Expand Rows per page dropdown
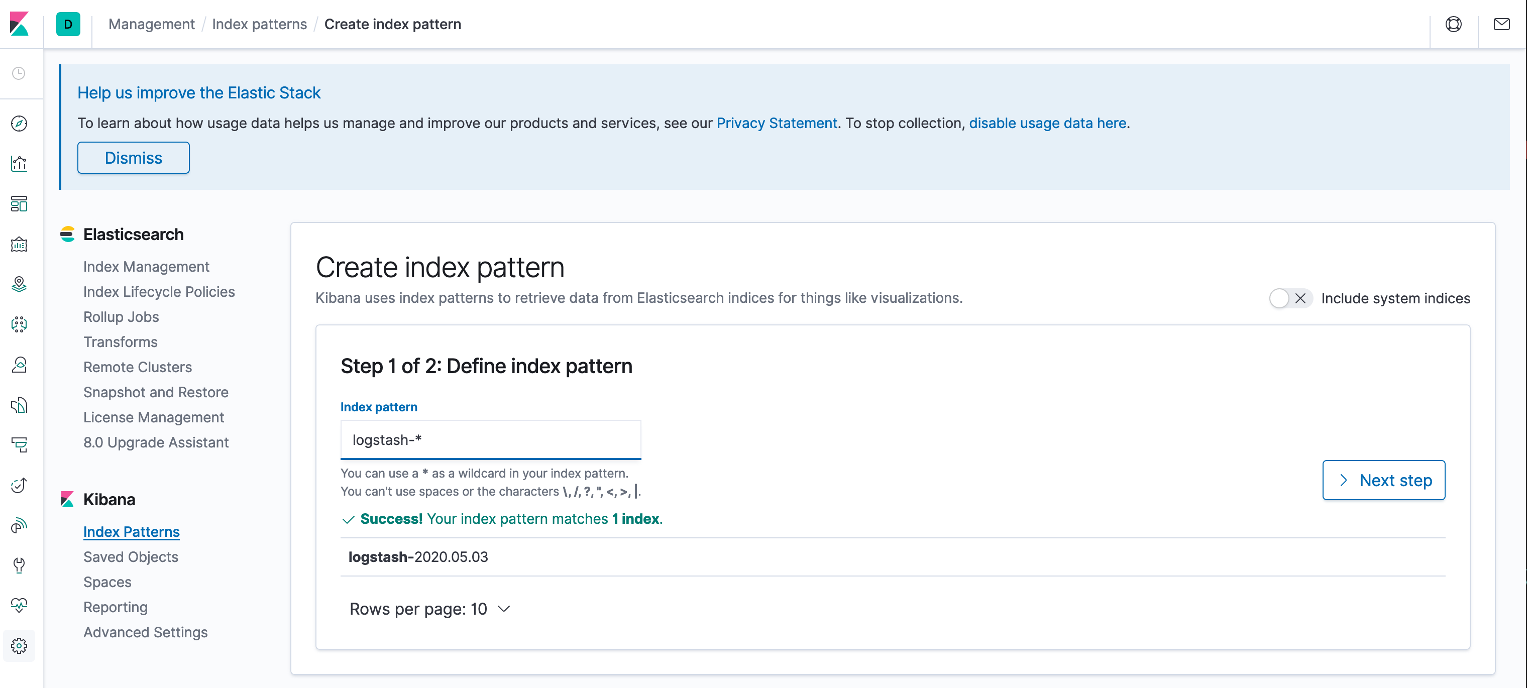Viewport: 1527px width, 688px height. point(430,609)
